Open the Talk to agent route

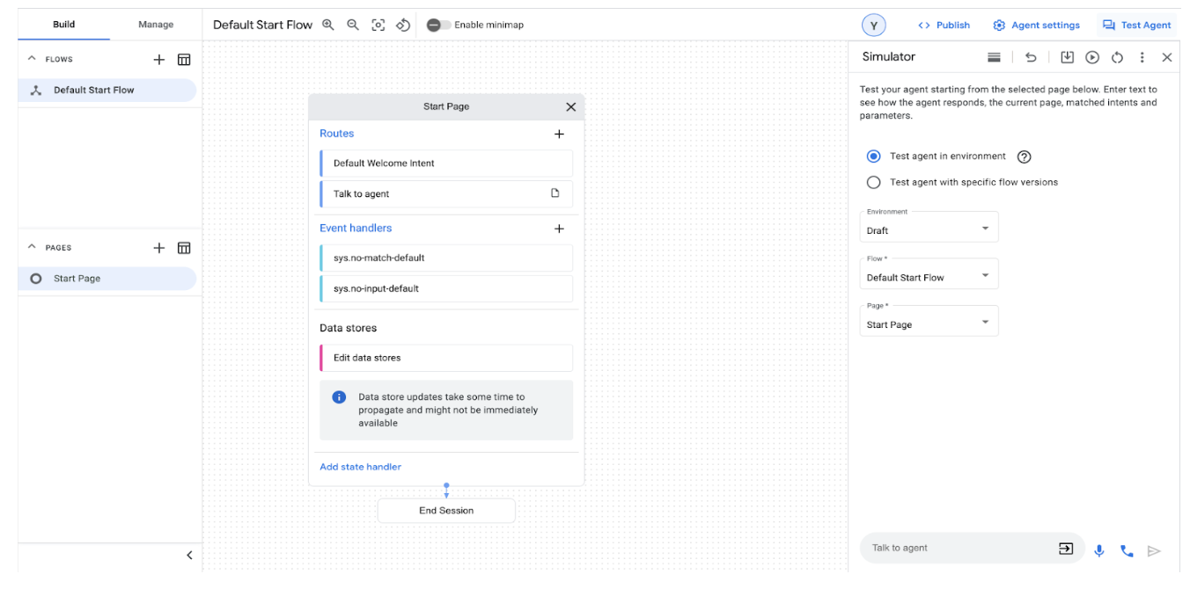(x=446, y=194)
